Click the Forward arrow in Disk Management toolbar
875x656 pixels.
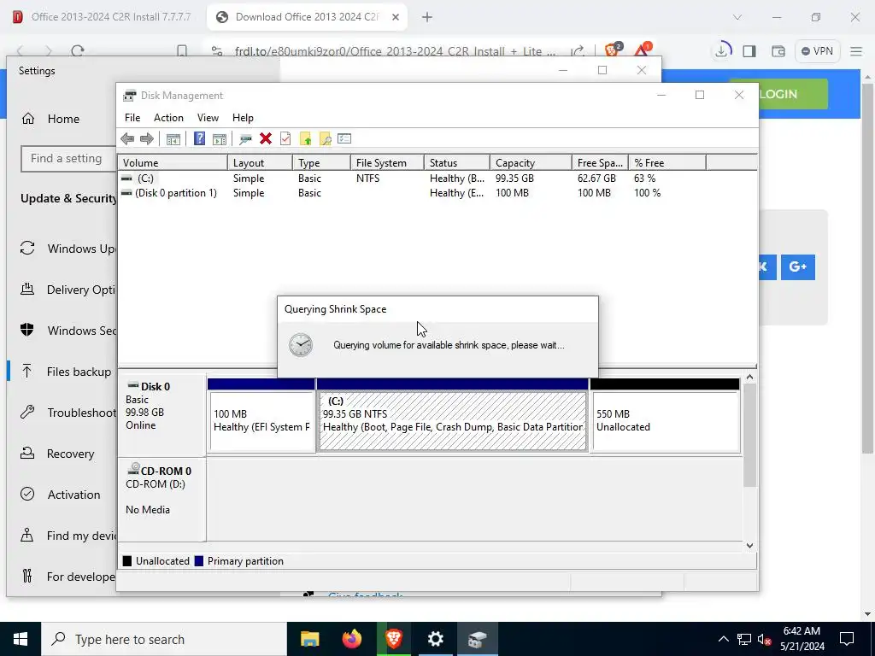click(x=147, y=139)
